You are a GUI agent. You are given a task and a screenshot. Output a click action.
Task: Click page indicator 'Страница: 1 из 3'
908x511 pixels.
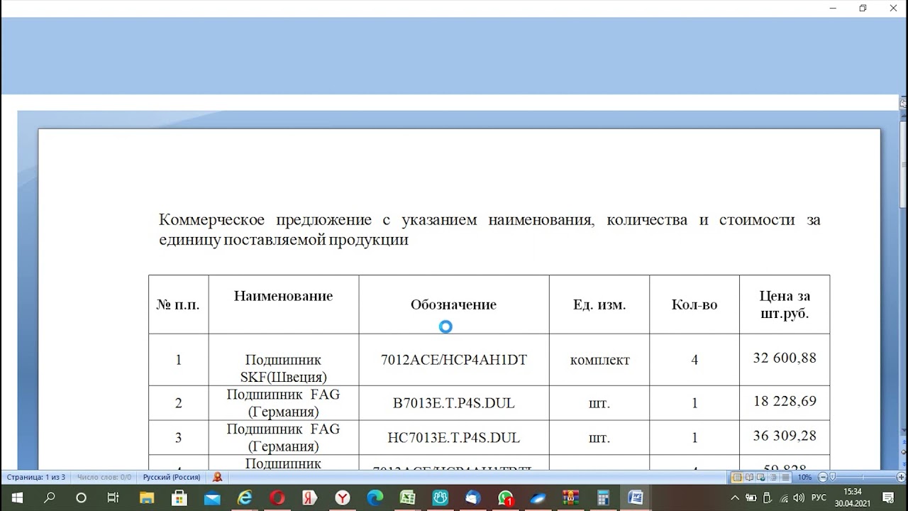click(36, 478)
